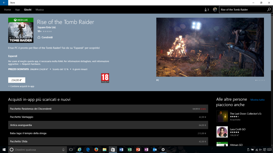The image size is (273, 153).
Task: Select Baba Jaga: il tempio della strega
Action: pyautogui.click(x=108, y=133)
